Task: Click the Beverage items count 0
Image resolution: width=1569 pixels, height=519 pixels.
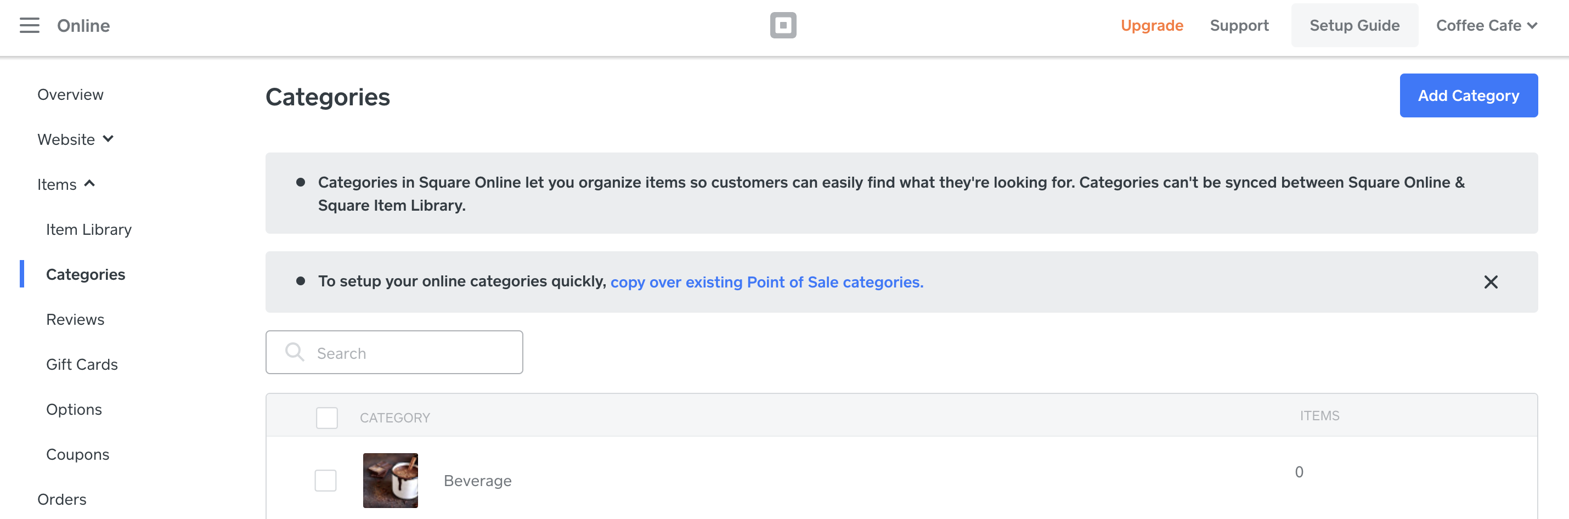Action: point(1299,472)
